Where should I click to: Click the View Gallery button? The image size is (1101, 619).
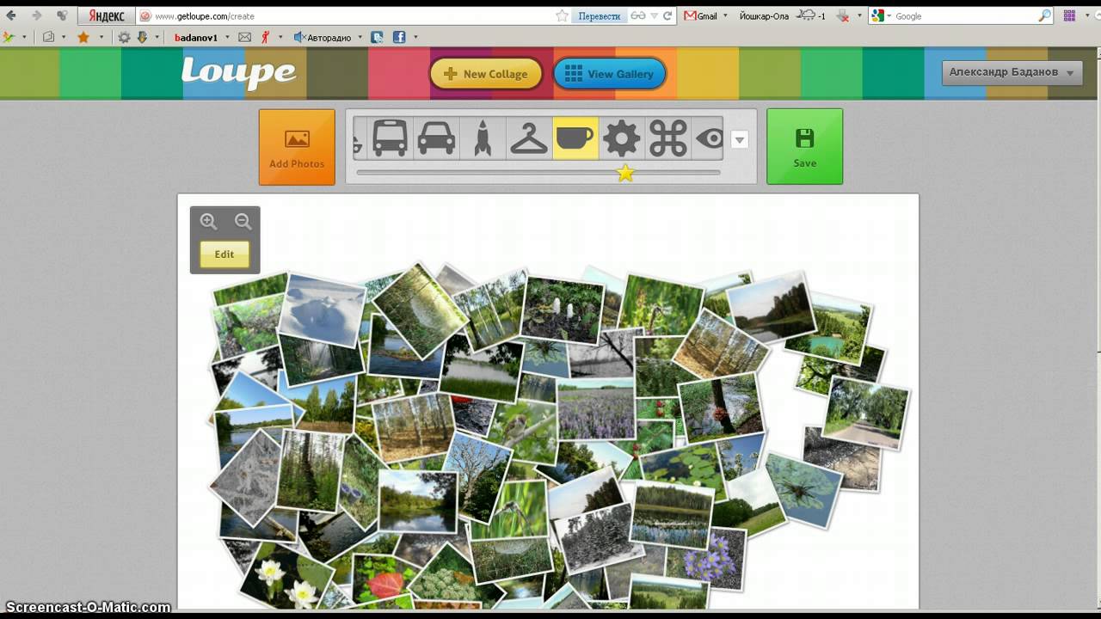click(609, 74)
